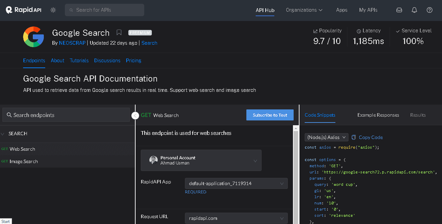The height and width of the screenshot is (224, 442).
Task: Open the Discussions tab
Action: (107, 61)
